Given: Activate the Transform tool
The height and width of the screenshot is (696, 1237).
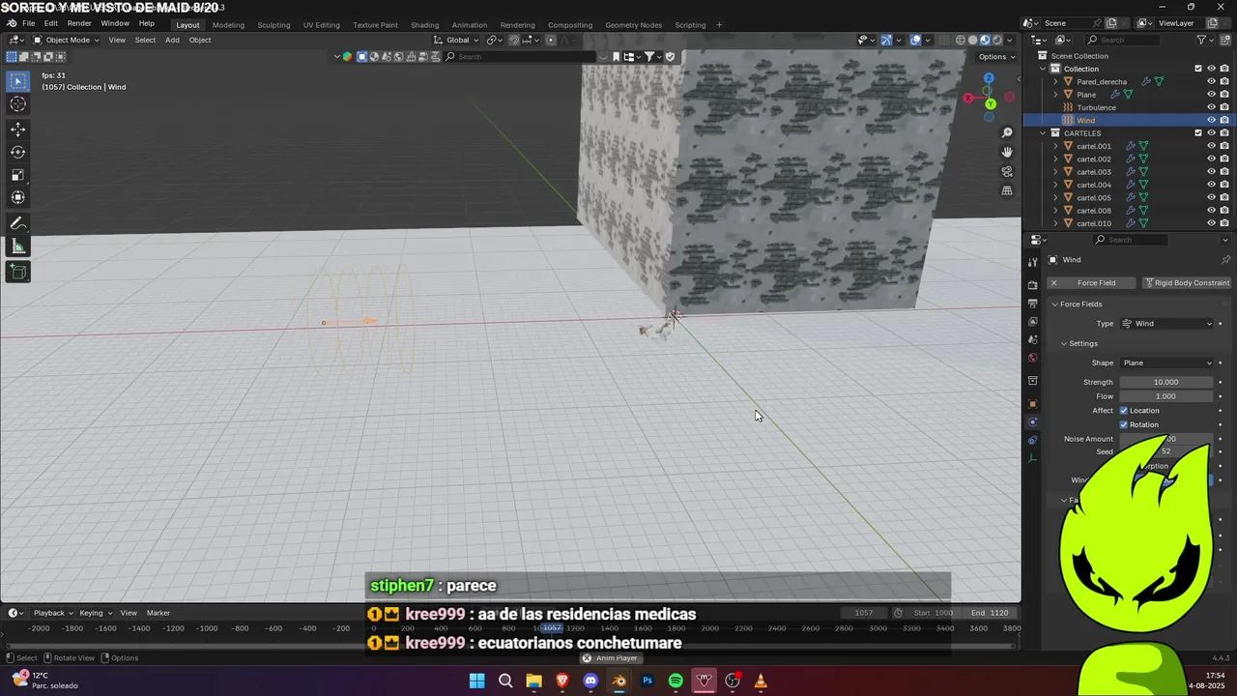Looking at the screenshot, I should (17, 197).
